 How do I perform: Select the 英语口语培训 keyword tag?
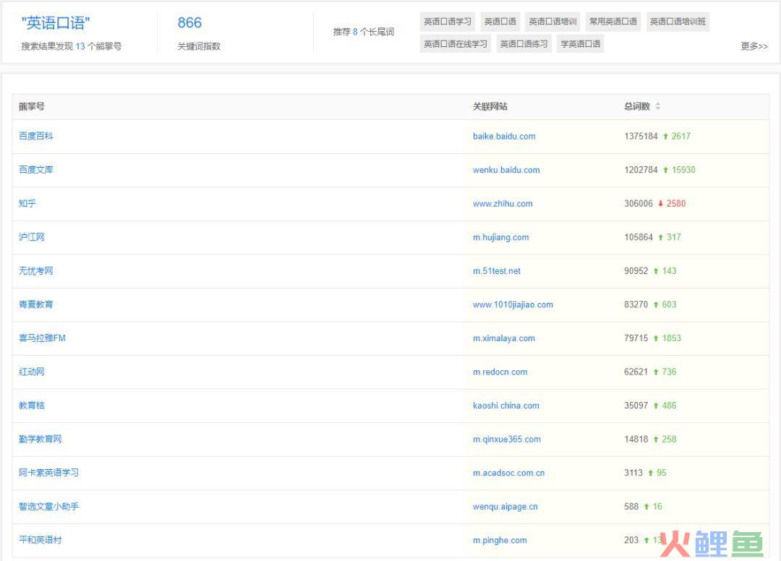click(552, 22)
